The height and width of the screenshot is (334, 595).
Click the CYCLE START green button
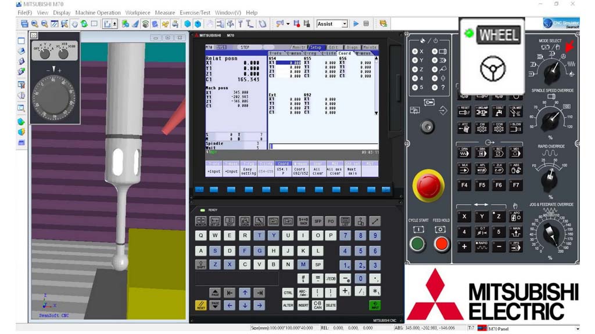418,244
